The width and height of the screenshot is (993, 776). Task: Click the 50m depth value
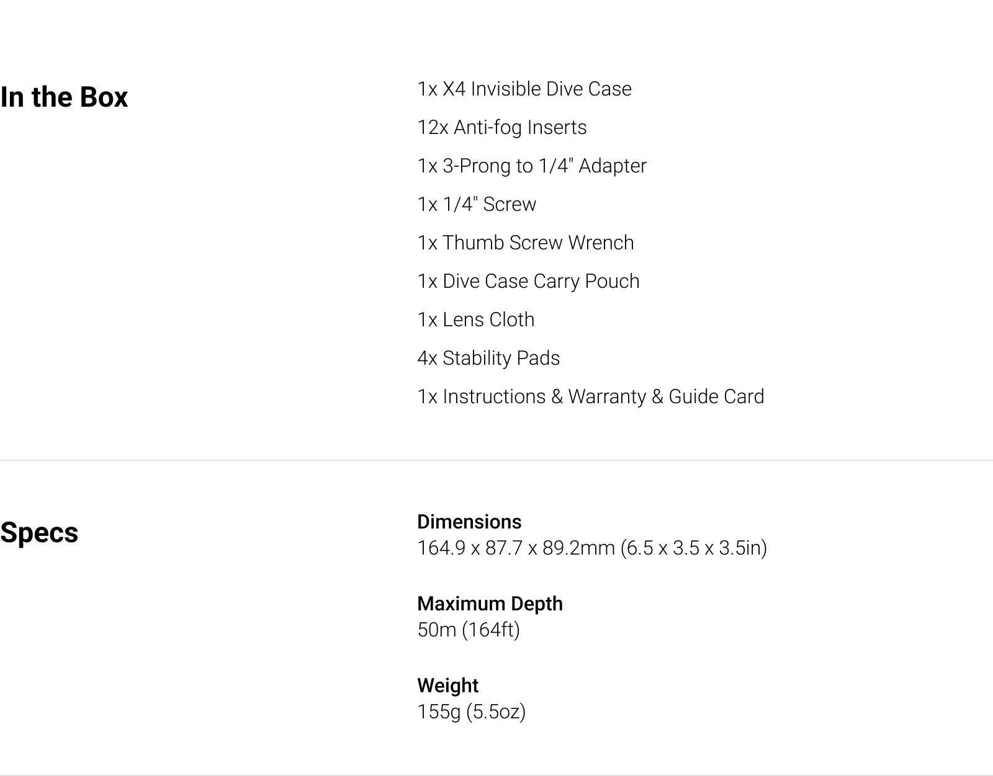(437, 630)
